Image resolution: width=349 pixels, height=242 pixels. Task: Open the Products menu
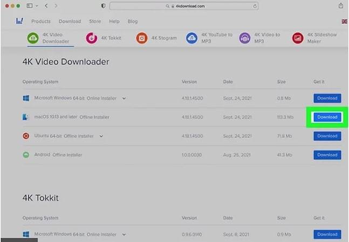click(41, 22)
